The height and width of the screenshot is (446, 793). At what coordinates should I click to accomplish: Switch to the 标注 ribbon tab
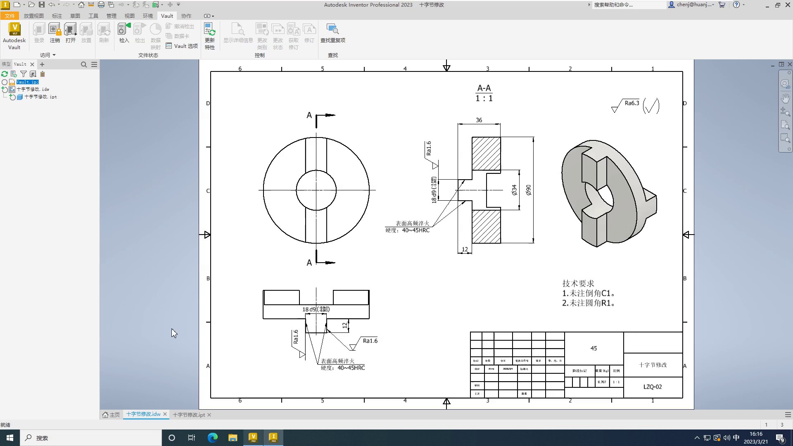[x=57, y=16]
